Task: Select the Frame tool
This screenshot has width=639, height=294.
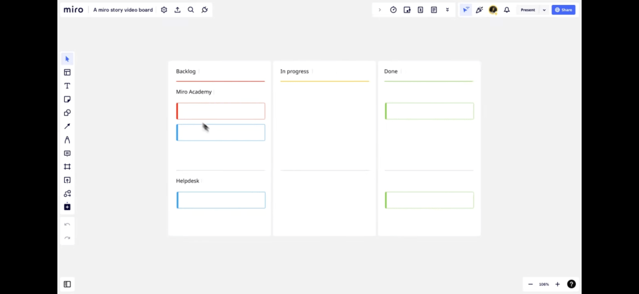Action: tap(67, 167)
